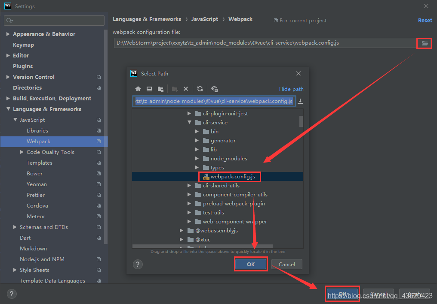Click the Reset link in Settings
The width and height of the screenshot is (437, 304).
point(425,20)
